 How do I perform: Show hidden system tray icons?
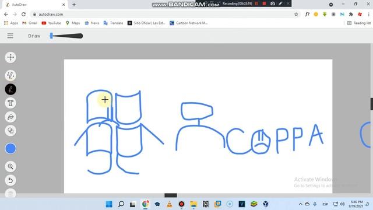(301, 204)
